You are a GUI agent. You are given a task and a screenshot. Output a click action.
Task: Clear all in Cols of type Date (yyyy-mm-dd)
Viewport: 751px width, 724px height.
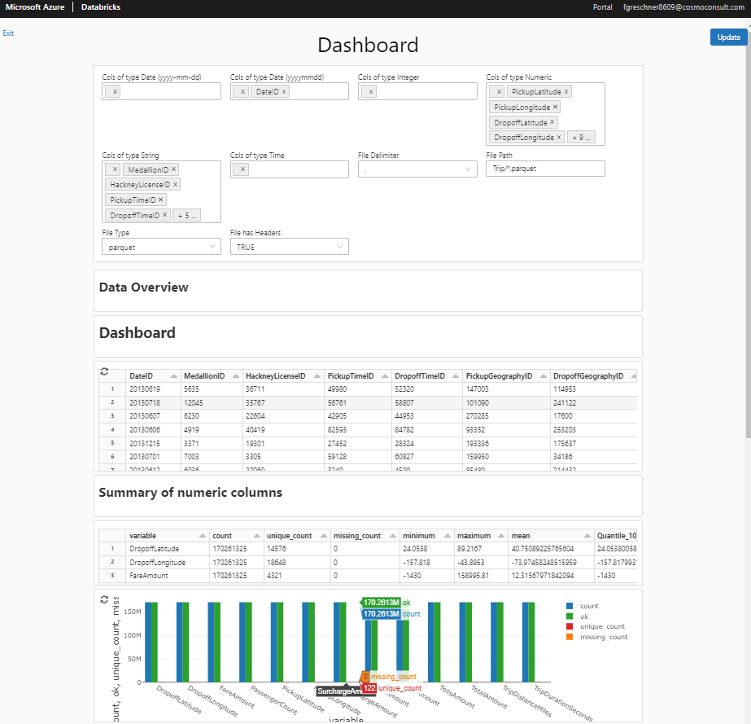(115, 91)
